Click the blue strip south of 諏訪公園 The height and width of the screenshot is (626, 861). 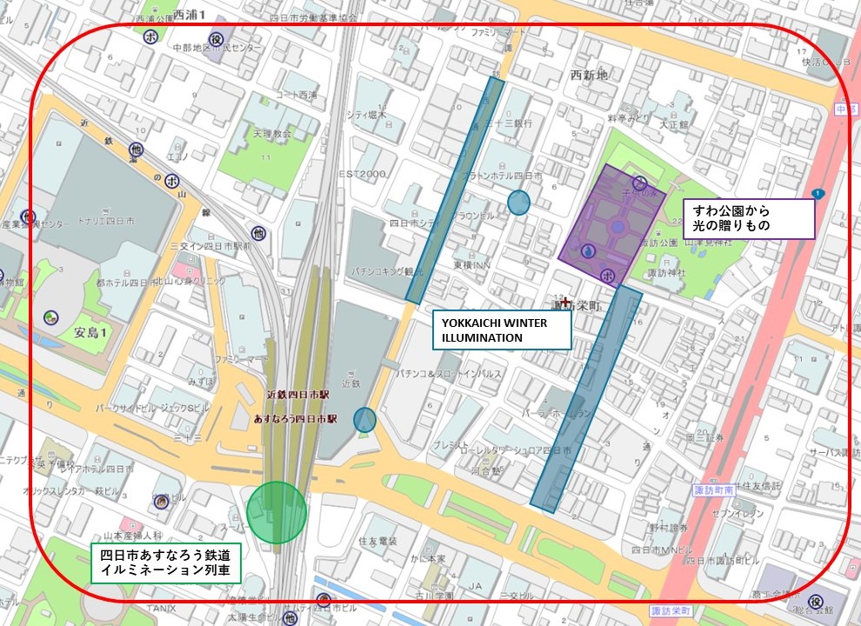tap(586, 397)
